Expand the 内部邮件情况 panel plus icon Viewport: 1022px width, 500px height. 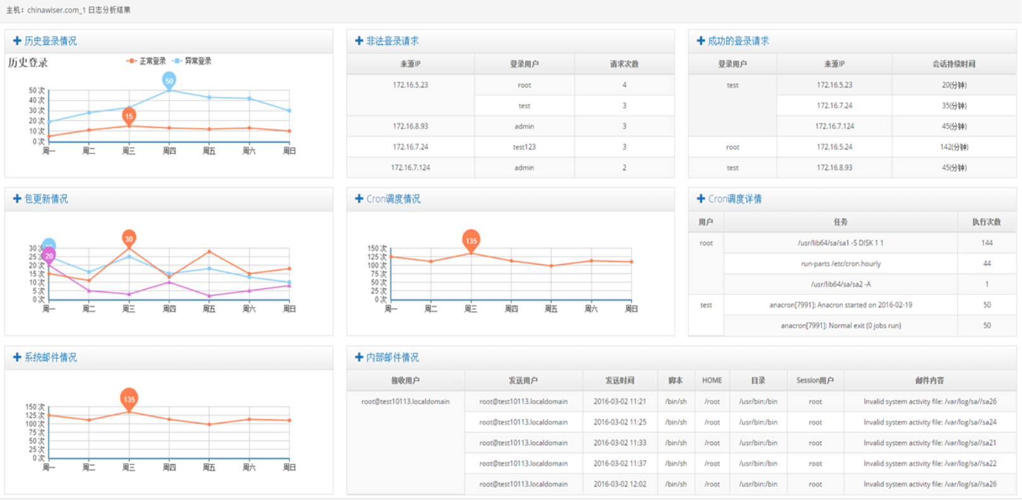tap(359, 357)
